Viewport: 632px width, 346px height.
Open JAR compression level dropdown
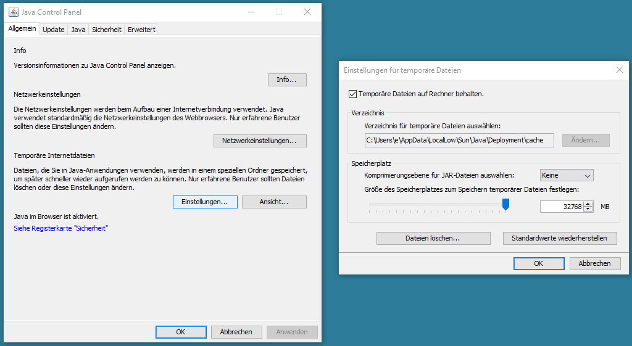pos(566,175)
